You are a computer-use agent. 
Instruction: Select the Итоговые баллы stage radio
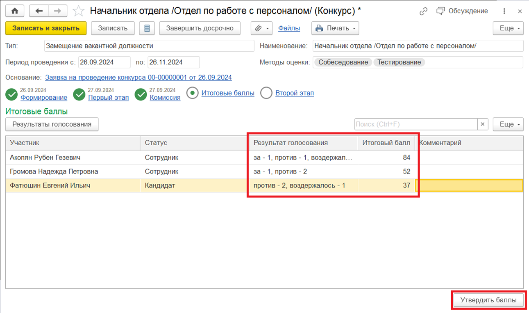pyautogui.click(x=192, y=94)
